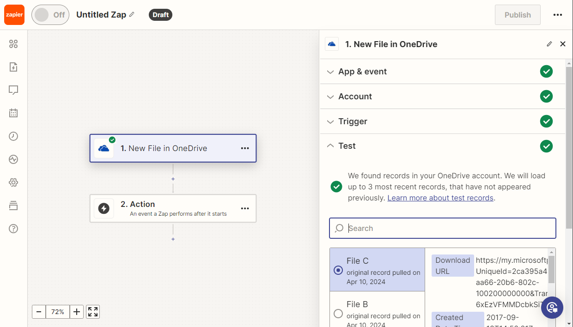Open Zap history clock icon
This screenshot has width=573, height=327.
pos(13,136)
